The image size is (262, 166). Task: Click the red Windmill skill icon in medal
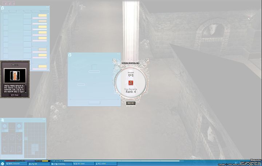coord(131,83)
